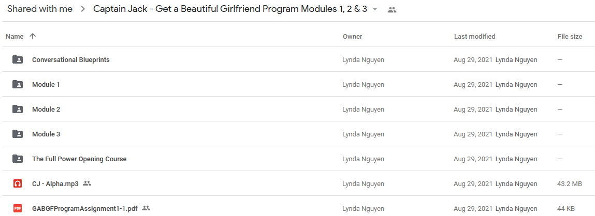Click the shared people icon beside the folder title

point(392,10)
